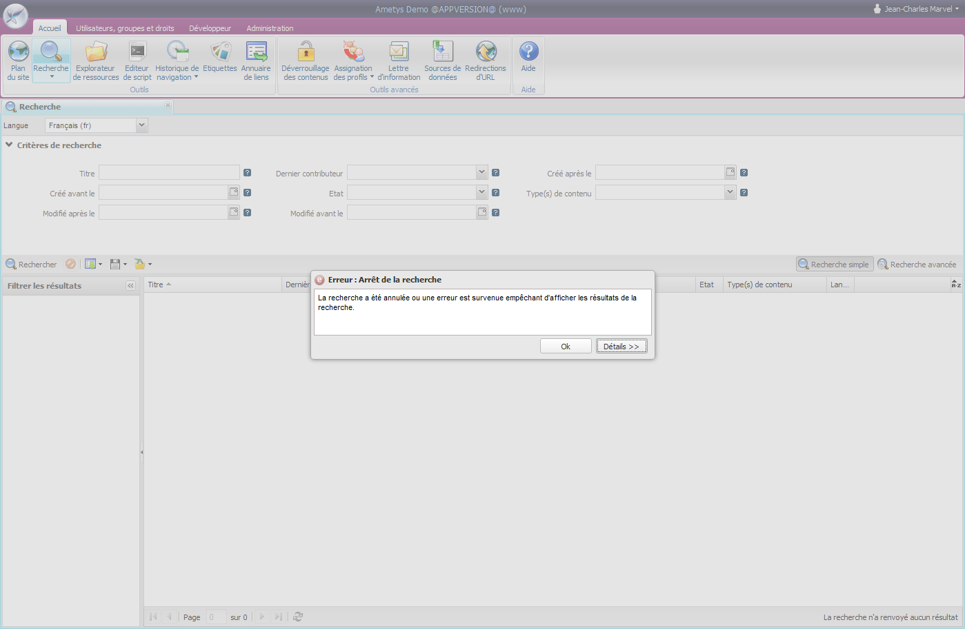This screenshot has height=629, width=965.
Task: Click the Rechercher button
Action: tap(32, 264)
